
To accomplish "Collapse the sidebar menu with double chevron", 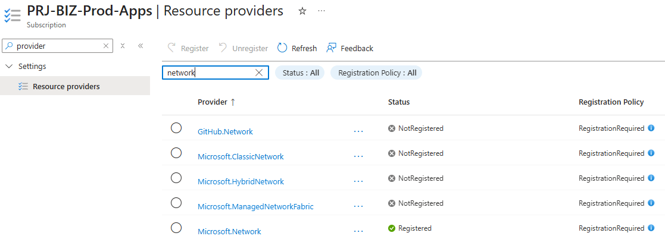I will click(141, 46).
